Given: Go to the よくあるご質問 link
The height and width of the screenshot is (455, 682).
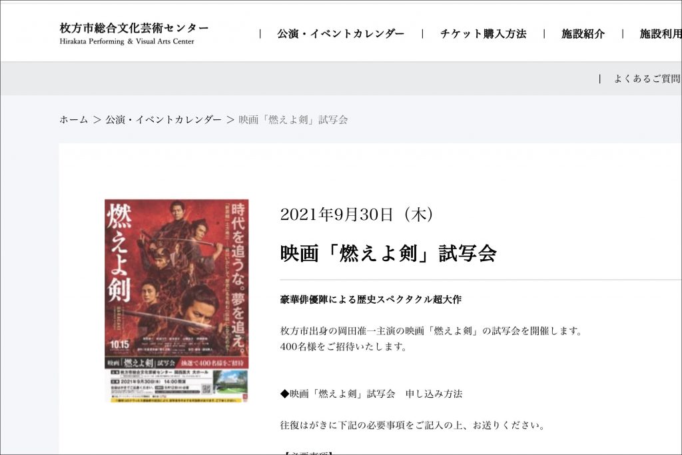Looking at the screenshot, I should [647, 79].
